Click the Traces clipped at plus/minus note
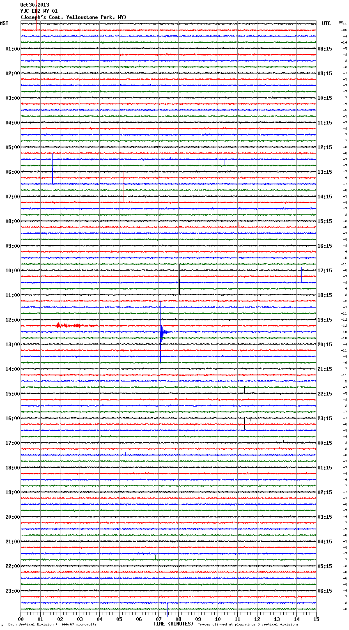This screenshot has width=349, height=630. point(248,624)
